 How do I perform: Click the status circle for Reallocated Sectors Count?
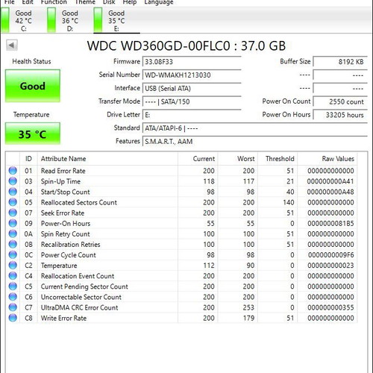click(x=13, y=202)
